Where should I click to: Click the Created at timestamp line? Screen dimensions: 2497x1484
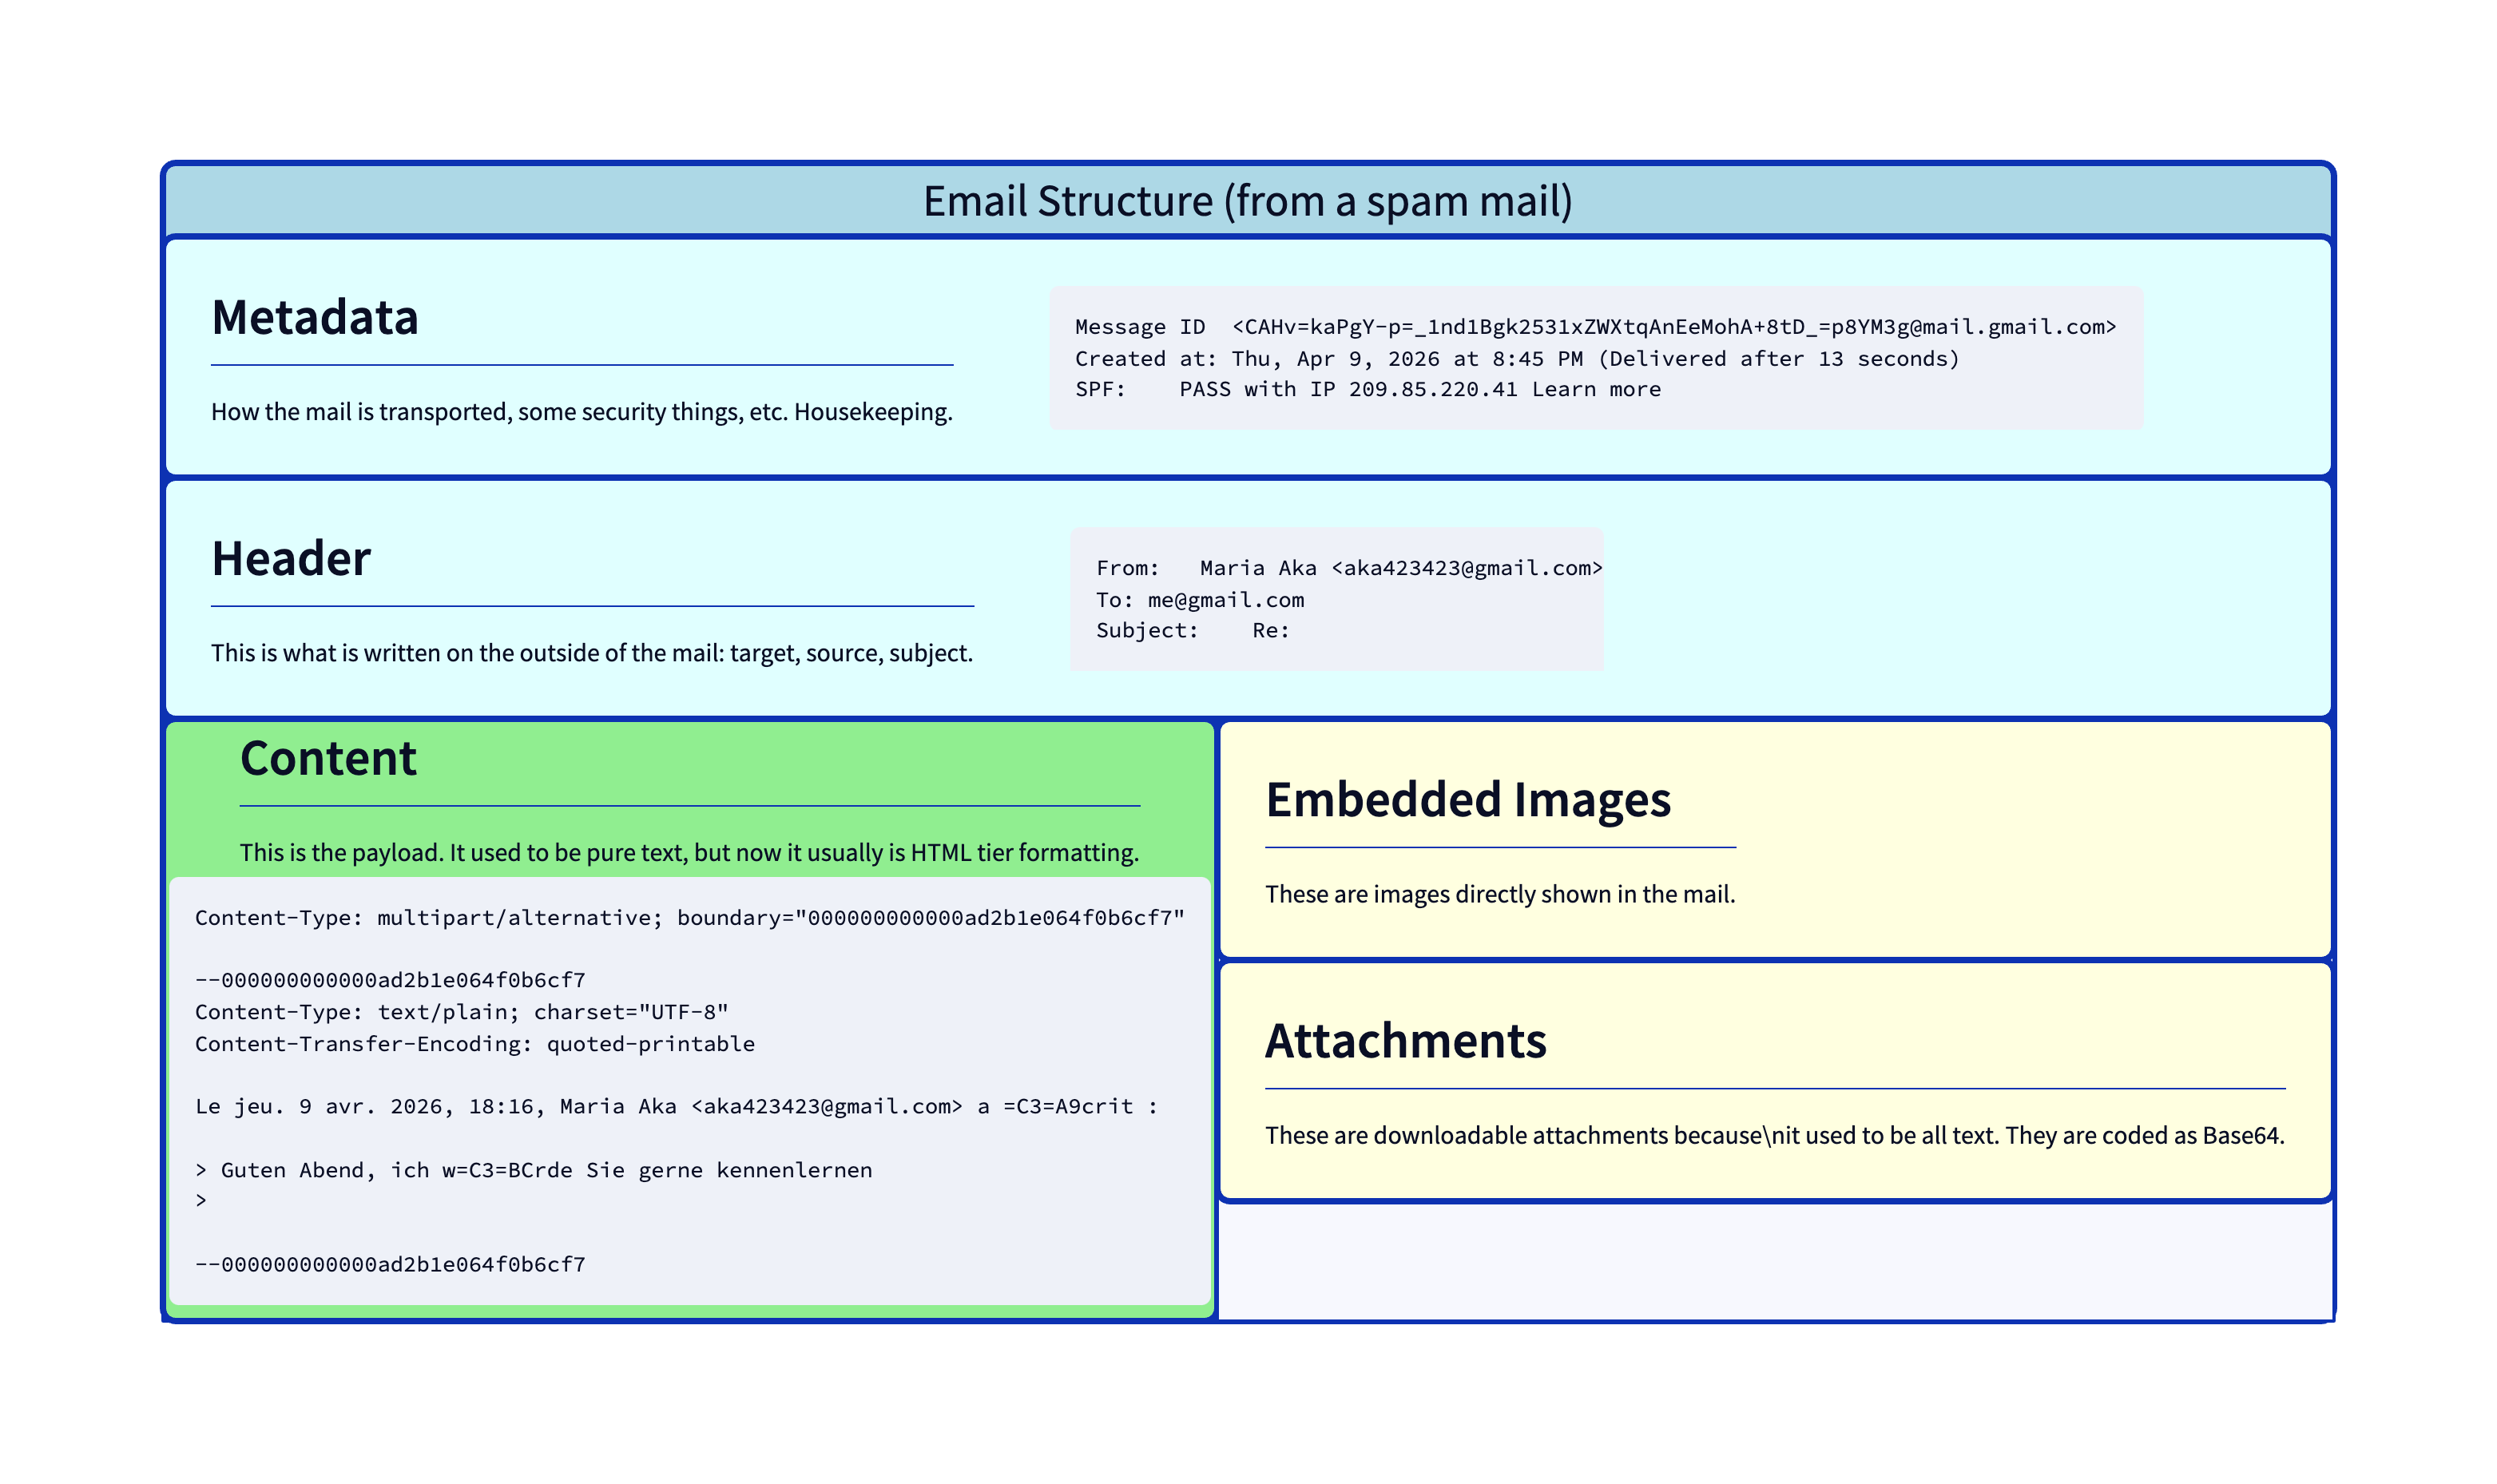1516,359
